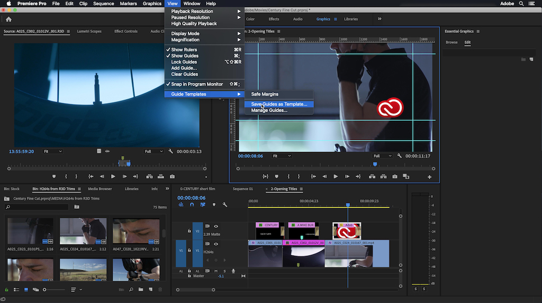Click Export Frame camera icon in Program Monitor
Screen dimensions: 542x303
click(x=394, y=177)
